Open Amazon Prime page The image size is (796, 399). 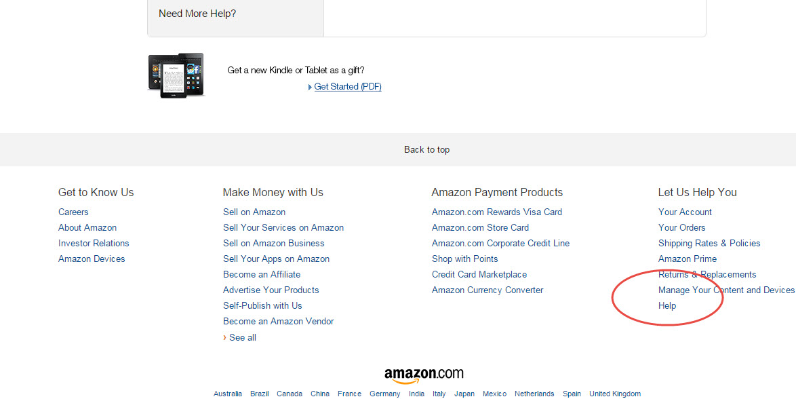point(687,259)
